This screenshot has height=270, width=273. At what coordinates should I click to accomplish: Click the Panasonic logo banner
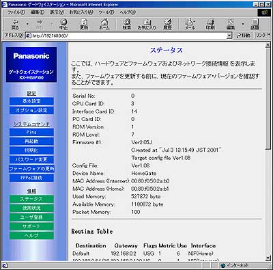31,65
